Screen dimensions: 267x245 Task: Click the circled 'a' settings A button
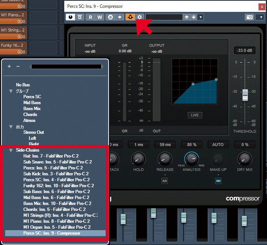[x=110, y=17]
